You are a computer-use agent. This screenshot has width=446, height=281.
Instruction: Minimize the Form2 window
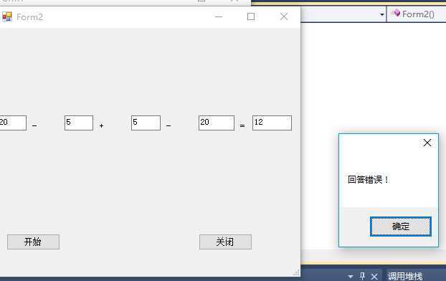pyautogui.click(x=219, y=16)
